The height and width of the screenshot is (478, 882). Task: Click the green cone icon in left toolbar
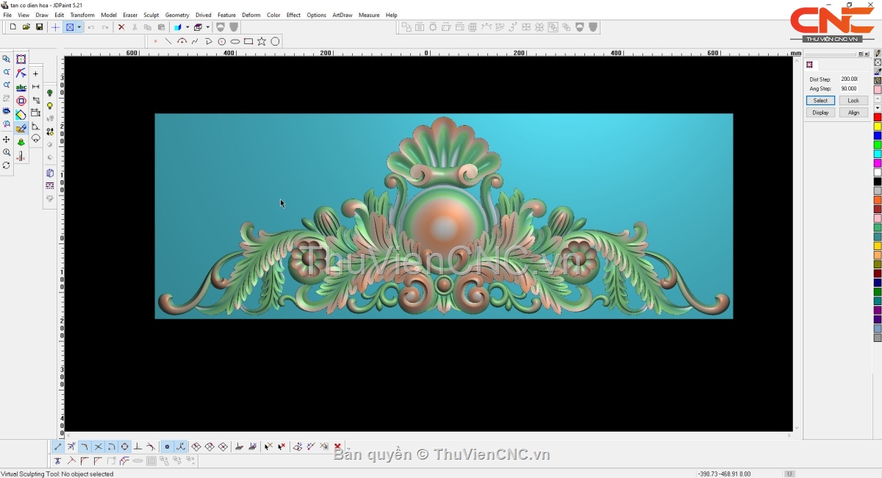[x=21, y=142]
